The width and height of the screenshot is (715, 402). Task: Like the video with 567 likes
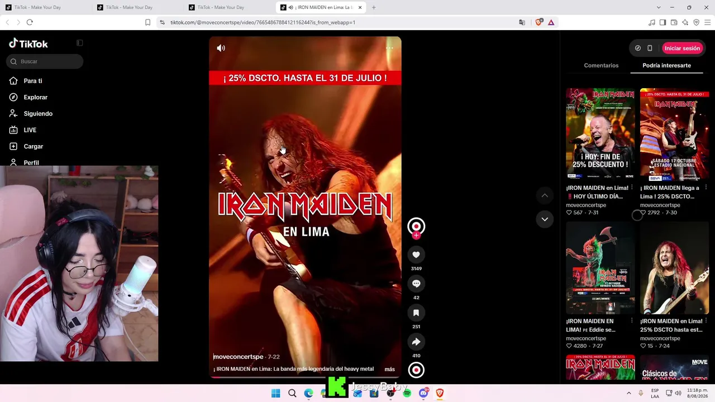[x=569, y=213]
